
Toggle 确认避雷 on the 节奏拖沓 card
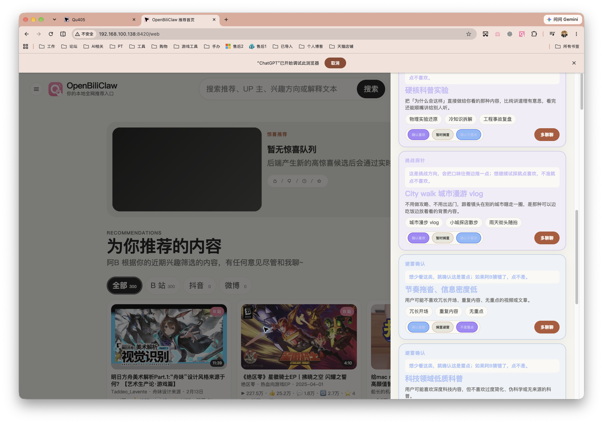point(418,327)
